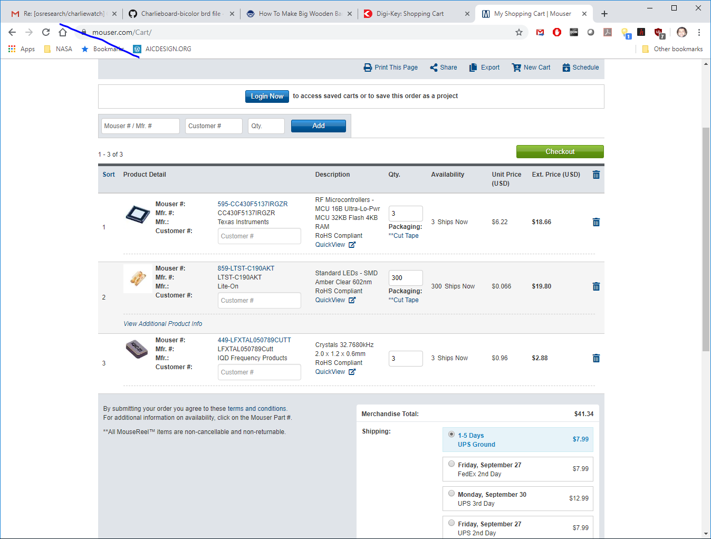This screenshot has width=711, height=539.
Task: Click the Print This Page printer icon
Action: click(368, 68)
